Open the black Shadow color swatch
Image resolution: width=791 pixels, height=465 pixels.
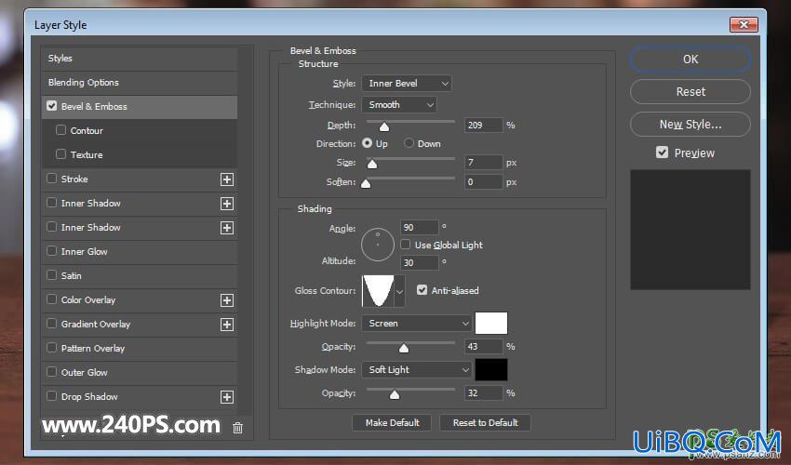click(490, 370)
